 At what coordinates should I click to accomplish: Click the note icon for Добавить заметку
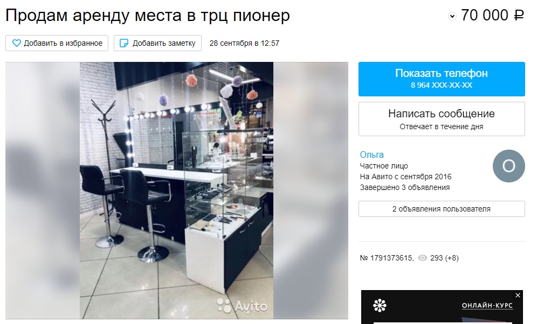point(124,43)
